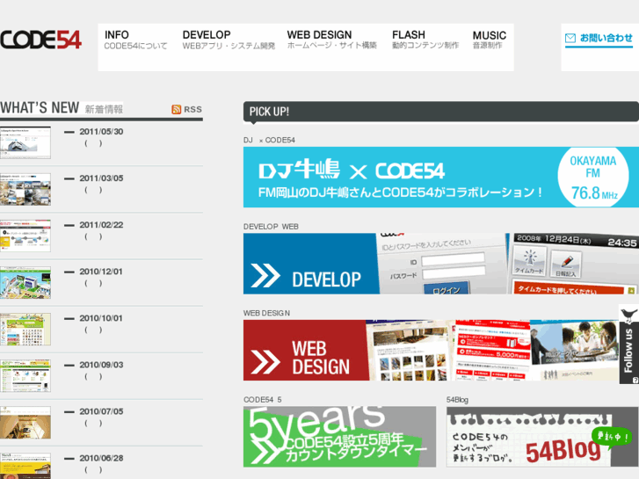Click the 2010/10/01 date entry
This screenshot has width=639, height=479.
101,318
